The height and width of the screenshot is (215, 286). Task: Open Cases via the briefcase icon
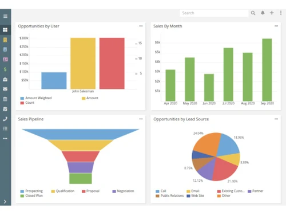tap(5, 79)
